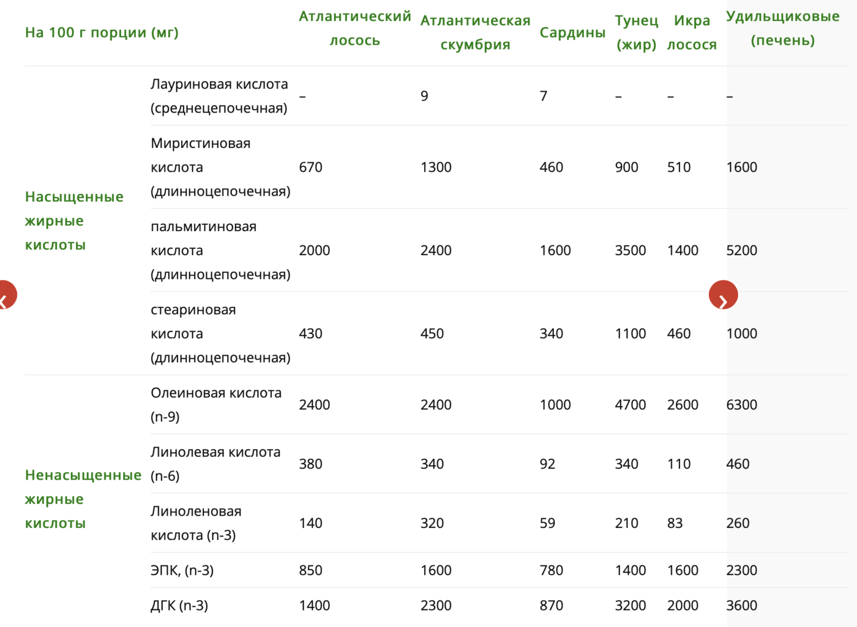Select value '2600' in the Олеиновая row
Screen dimensions: 857x627
tap(683, 405)
